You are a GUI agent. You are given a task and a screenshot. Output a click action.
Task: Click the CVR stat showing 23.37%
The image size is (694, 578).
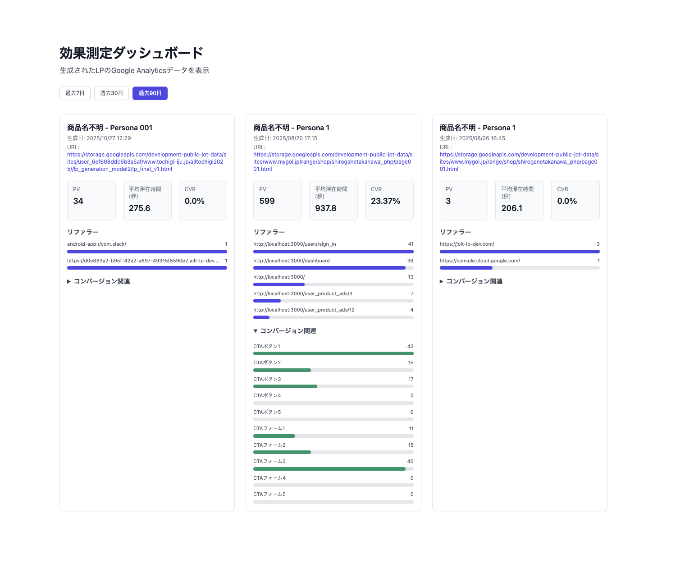[389, 200]
